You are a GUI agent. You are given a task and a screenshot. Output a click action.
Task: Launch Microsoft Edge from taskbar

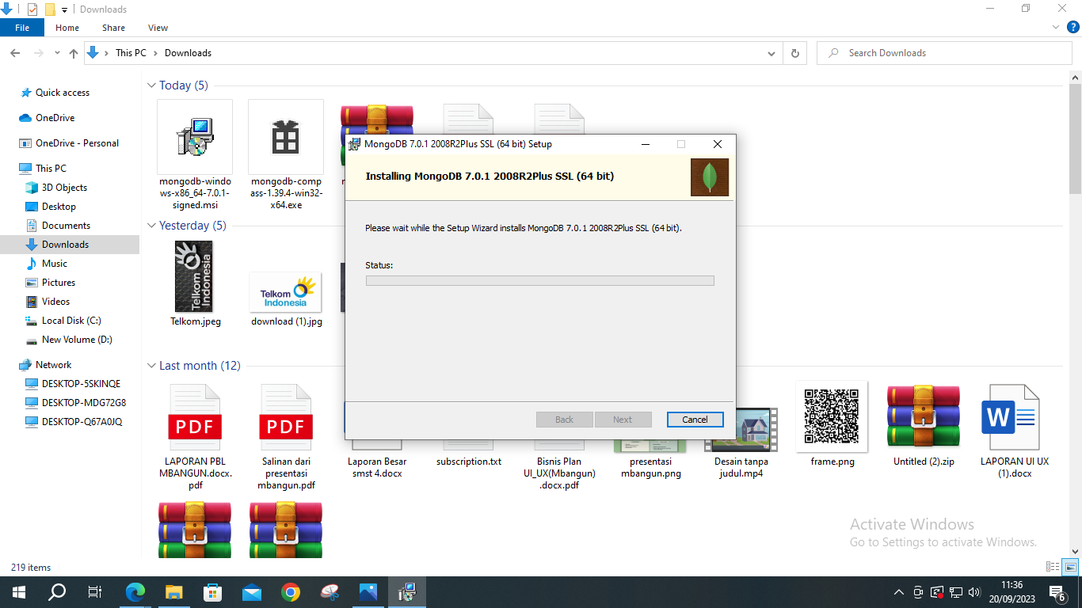(135, 592)
